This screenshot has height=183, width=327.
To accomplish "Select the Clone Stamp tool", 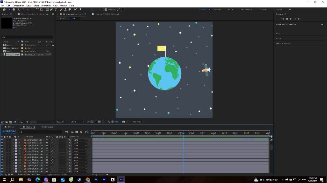I will [65, 10].
